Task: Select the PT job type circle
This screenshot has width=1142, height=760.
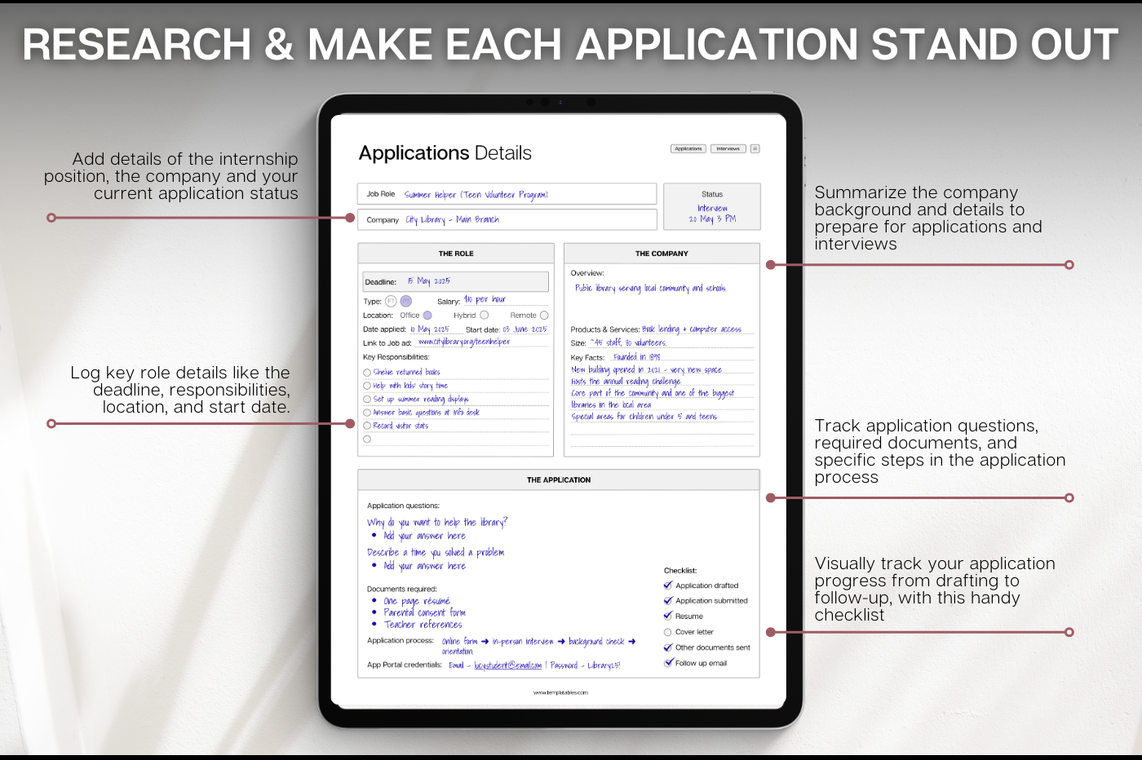Action: click(406, 301)
